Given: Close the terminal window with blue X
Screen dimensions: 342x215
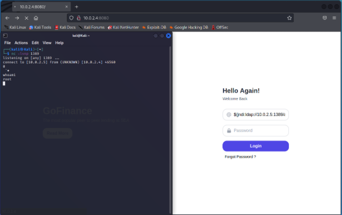Looking at the screenshot, I should click(168, 36).
